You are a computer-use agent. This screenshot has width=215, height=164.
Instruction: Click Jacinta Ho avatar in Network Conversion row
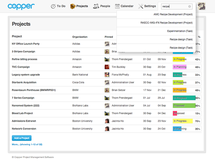(x=107, y=129)
